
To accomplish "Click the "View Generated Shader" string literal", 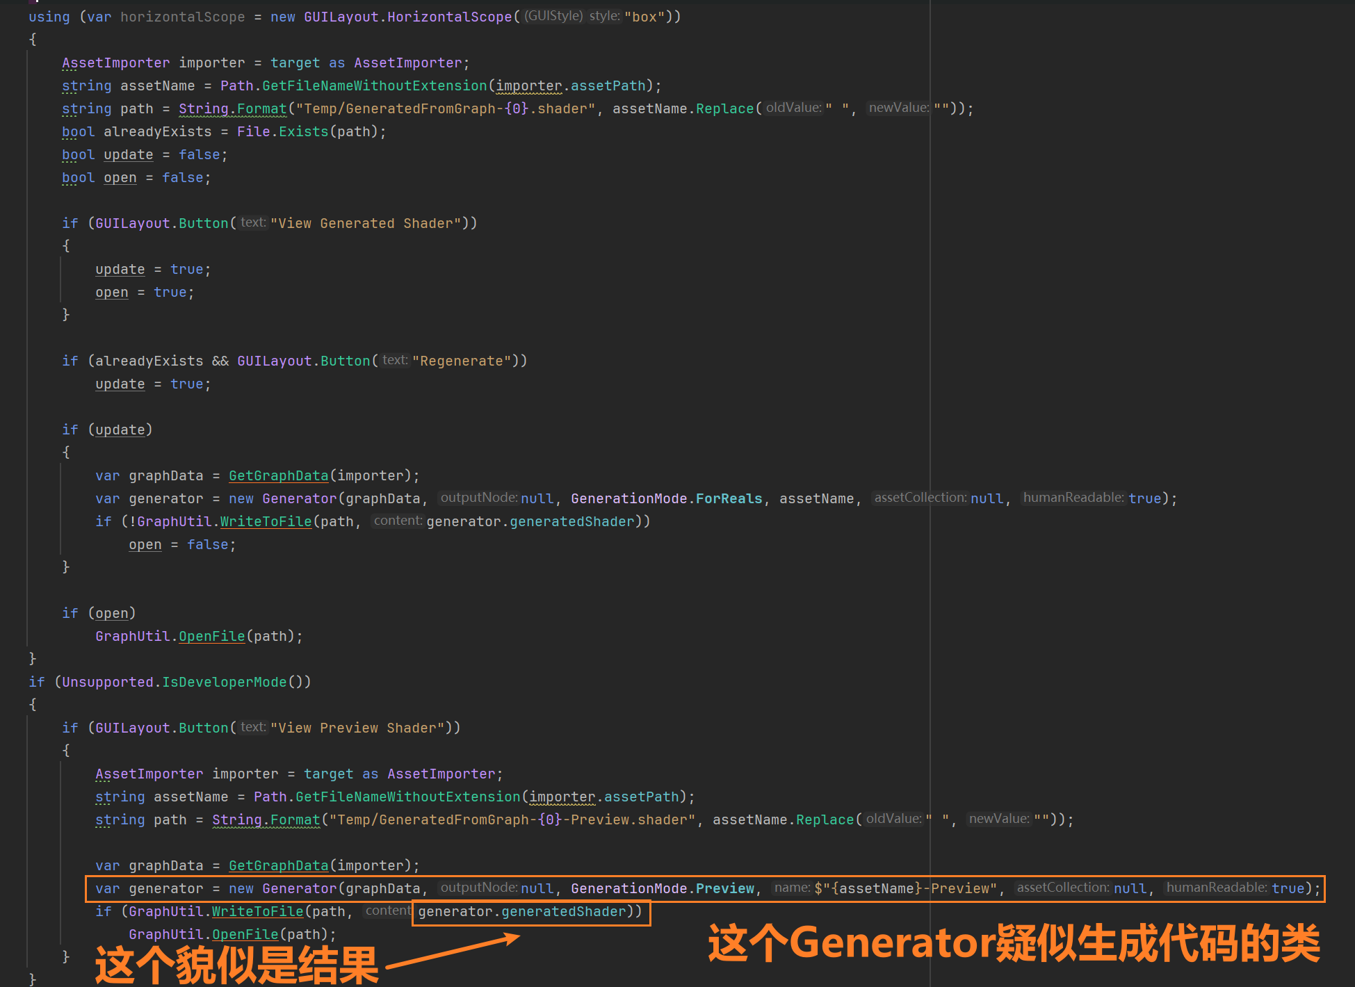I will pos(366,223).
